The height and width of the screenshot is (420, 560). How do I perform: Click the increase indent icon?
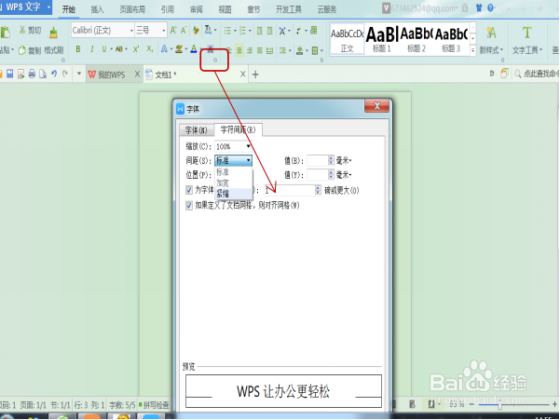pyautogui.click(x=269, y=31)
